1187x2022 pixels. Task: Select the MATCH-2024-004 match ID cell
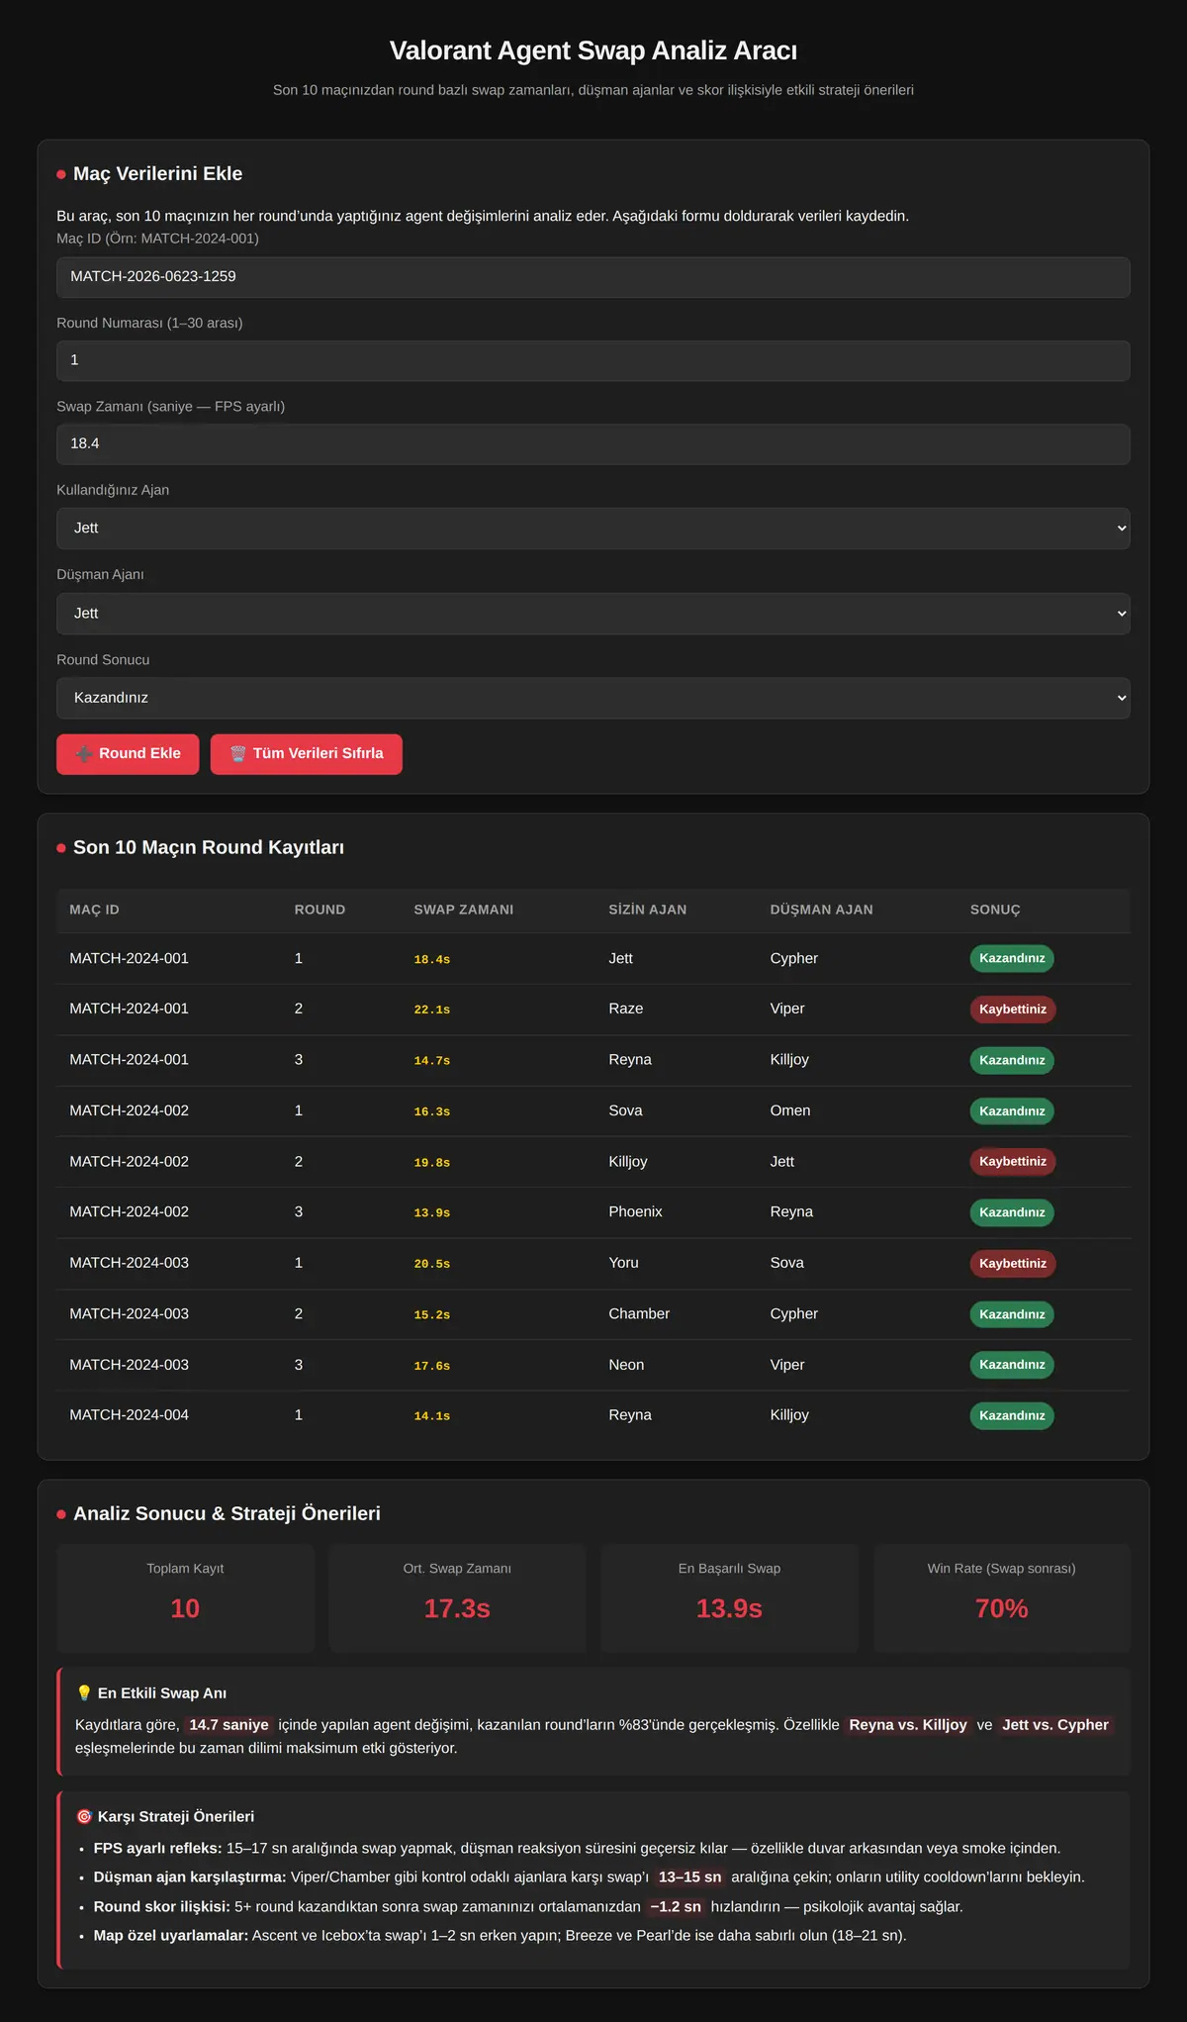(129, 1415)
